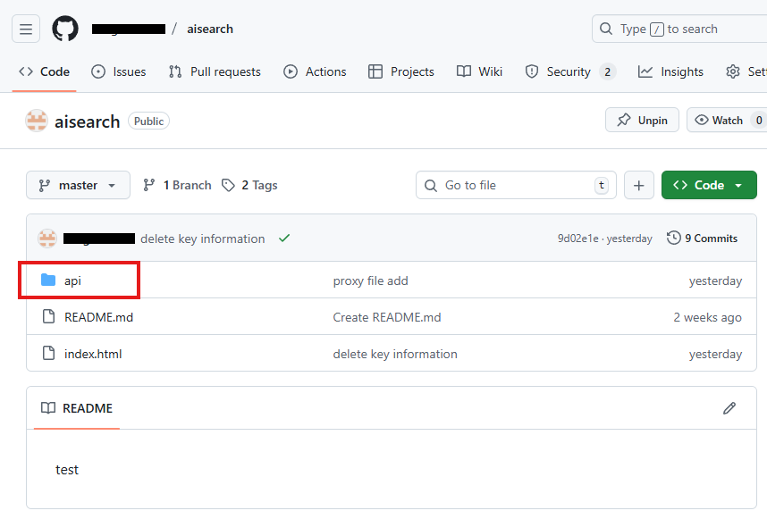Click the Watch count badge '0'
The image size is (767, 519).
(x=759, y=121)
